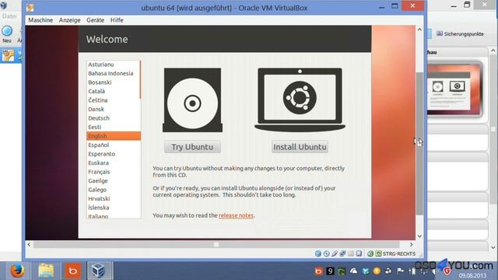Select Dansk language

click(113, 109)
